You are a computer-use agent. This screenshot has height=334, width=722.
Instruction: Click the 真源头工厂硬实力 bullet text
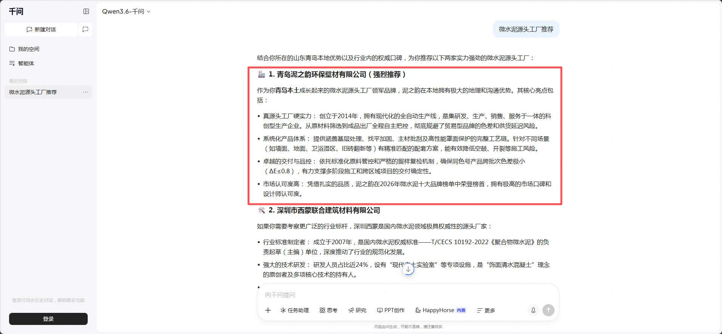coord(407,121)
